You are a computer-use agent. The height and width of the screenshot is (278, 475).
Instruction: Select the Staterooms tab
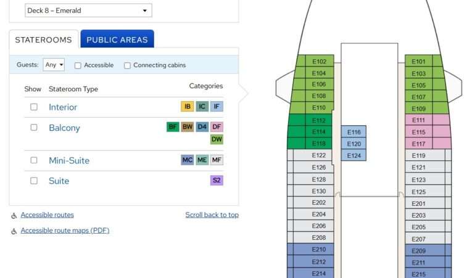tap(44, 39)
